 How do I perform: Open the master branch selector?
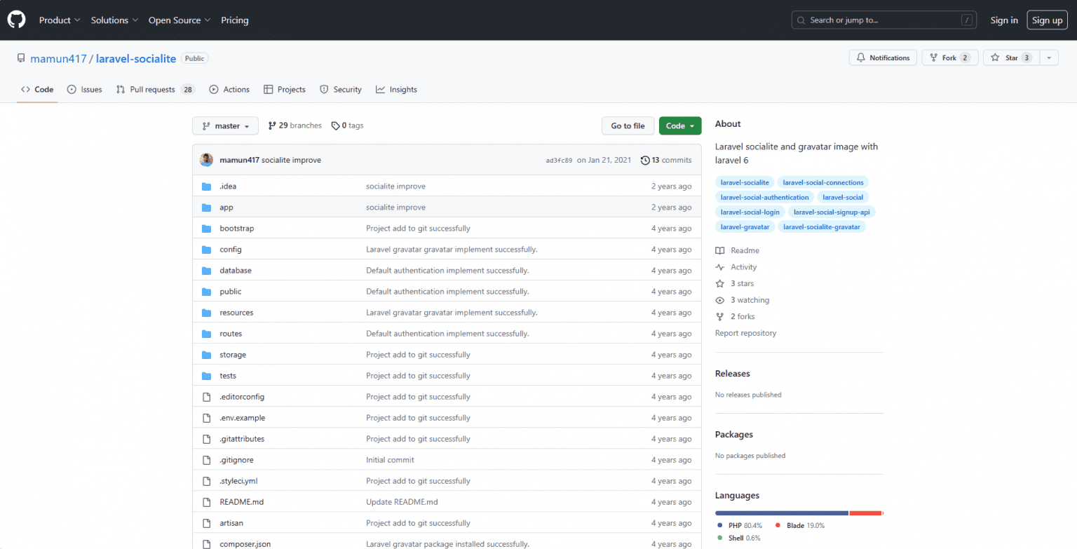(x=225, y=126)
